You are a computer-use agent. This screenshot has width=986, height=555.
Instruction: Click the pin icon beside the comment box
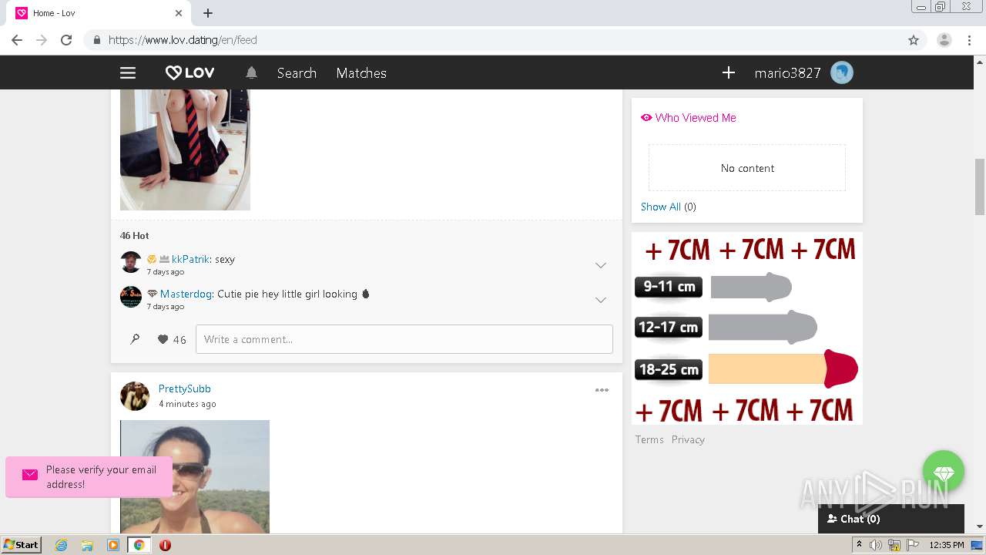[x=135, y=339]
